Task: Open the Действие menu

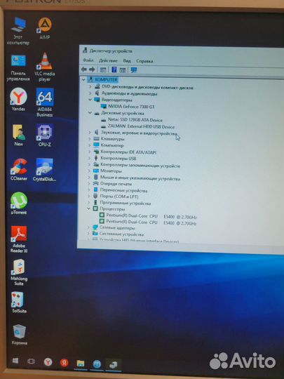Action: click(108, 60)
